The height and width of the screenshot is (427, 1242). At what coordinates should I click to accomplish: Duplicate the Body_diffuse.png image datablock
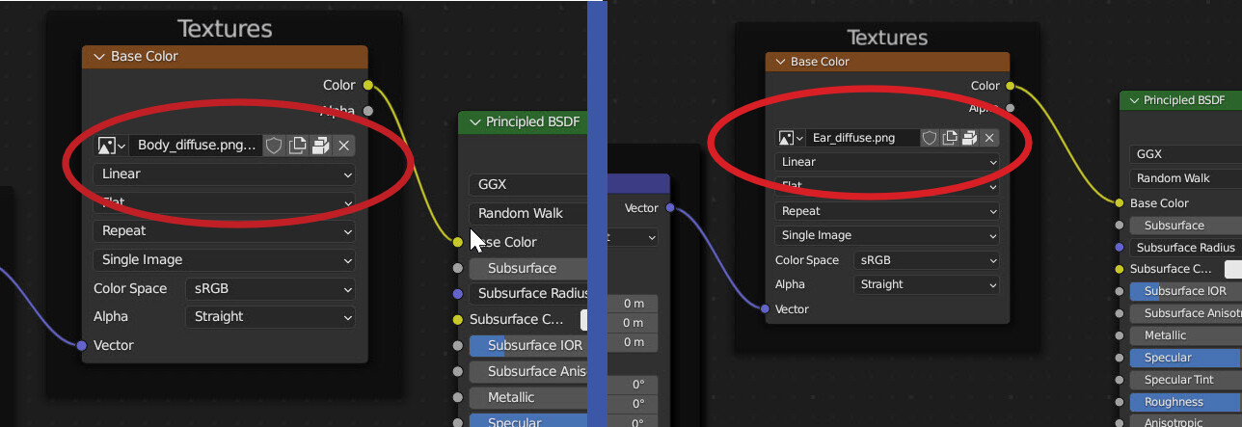pyautogui.click(x=298, y=146)
